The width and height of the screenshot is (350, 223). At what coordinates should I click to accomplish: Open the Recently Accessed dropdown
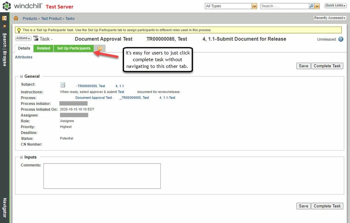[x=329, y=18]
